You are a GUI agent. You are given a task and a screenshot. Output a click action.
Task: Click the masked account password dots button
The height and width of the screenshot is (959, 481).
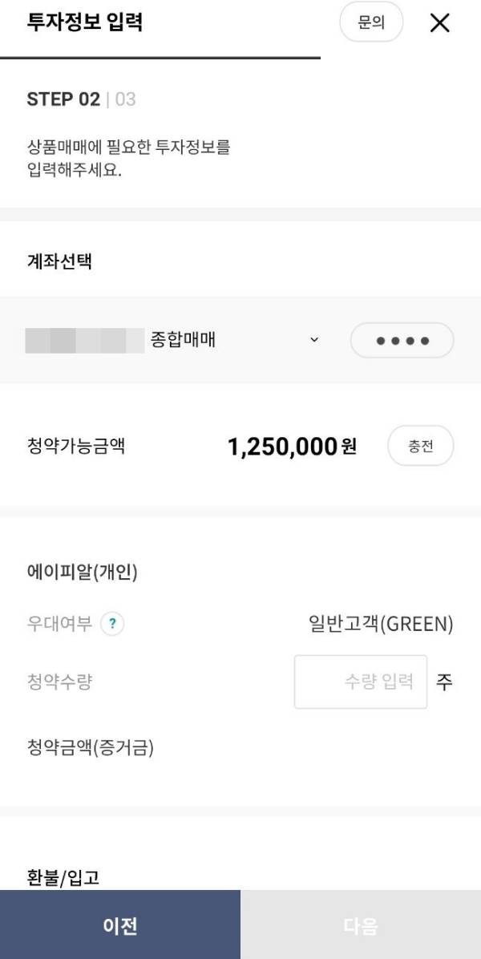click(x=402, y=339)
